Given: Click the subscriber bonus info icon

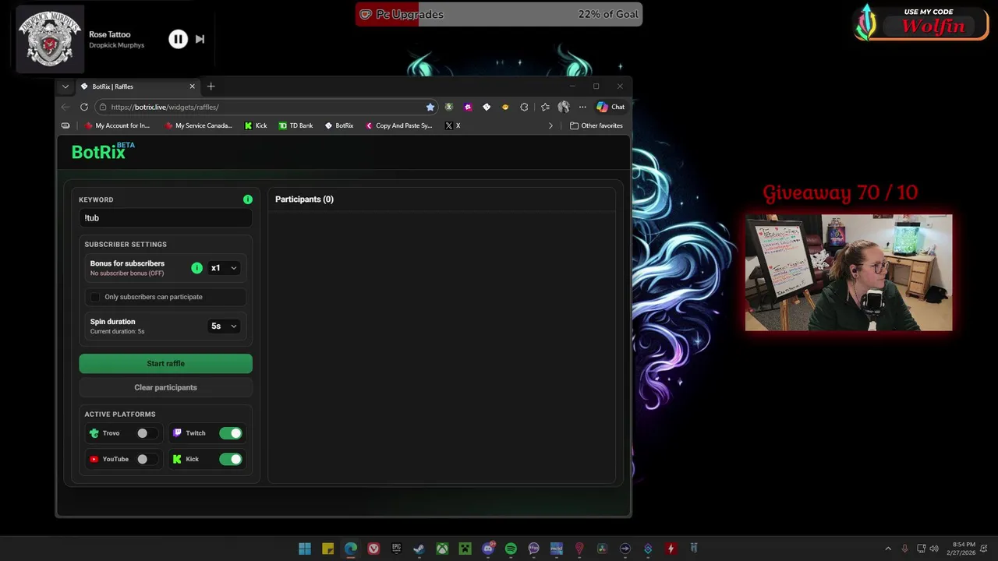Looking at the screenshot, I should point(196,268).
